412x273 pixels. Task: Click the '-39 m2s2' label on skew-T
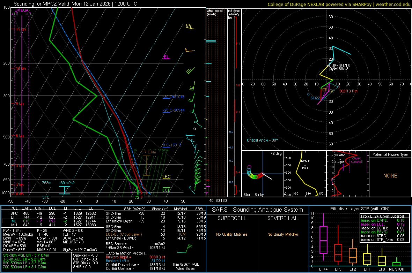pyautogui.click(x=67, y=183)
